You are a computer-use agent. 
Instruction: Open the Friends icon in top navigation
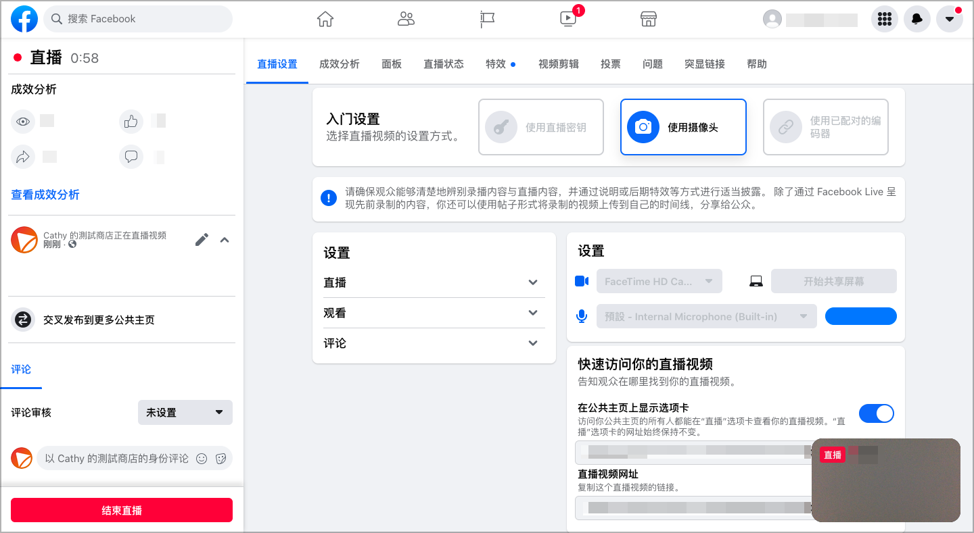406,19
